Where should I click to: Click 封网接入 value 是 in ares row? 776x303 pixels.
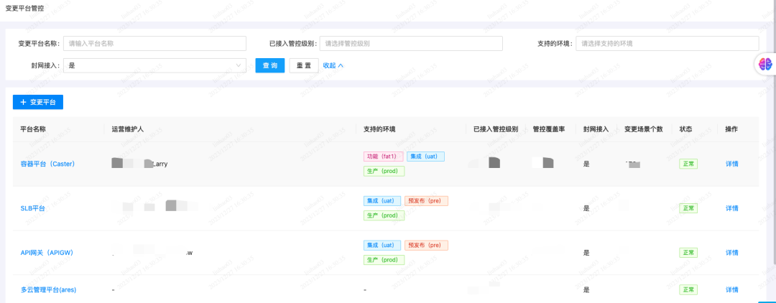pos(586,289)
